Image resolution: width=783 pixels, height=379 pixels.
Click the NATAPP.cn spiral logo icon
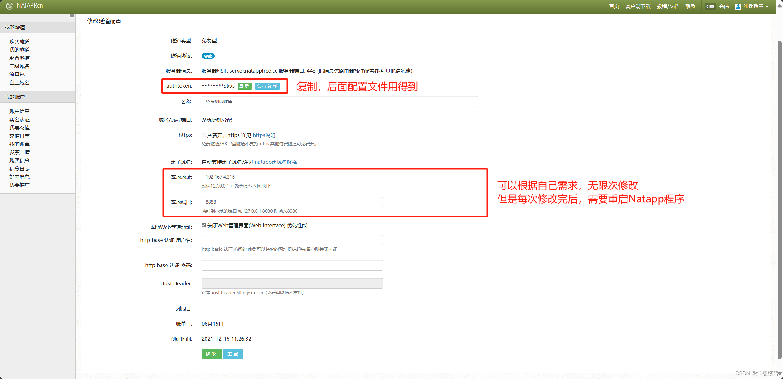[9, 6]
